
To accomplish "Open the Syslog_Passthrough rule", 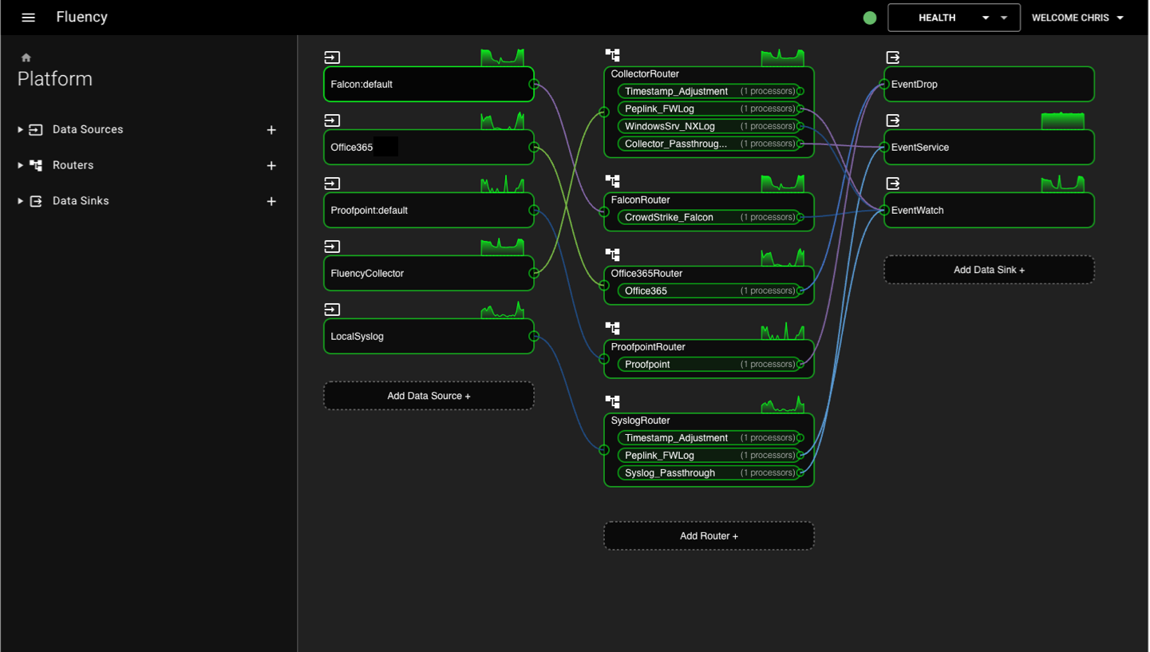I will tap(709, 473).
